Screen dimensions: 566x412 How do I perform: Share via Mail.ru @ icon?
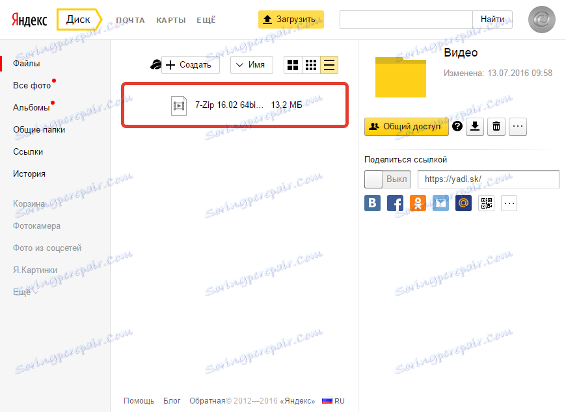(x=463, y=203)
